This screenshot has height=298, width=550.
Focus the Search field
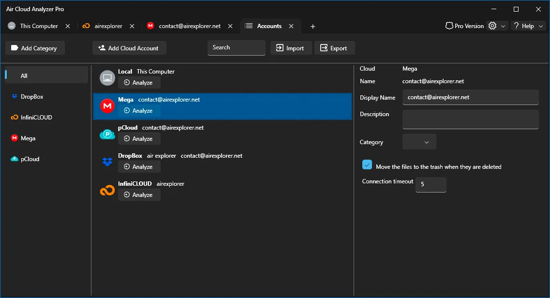click(237, 48)
